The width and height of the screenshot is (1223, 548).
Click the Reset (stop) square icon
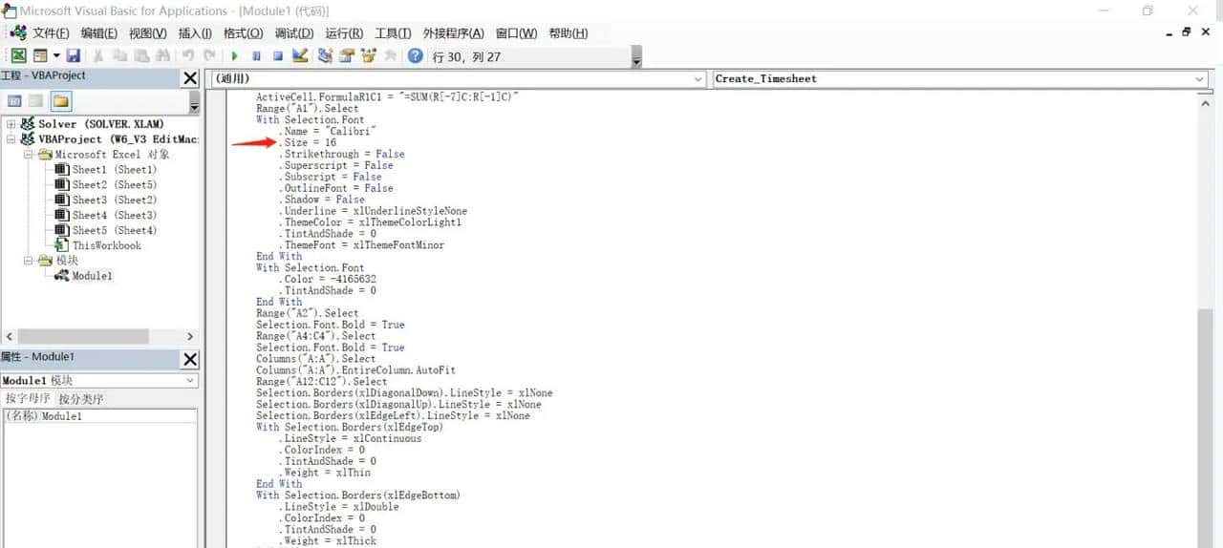click(278, 56)
